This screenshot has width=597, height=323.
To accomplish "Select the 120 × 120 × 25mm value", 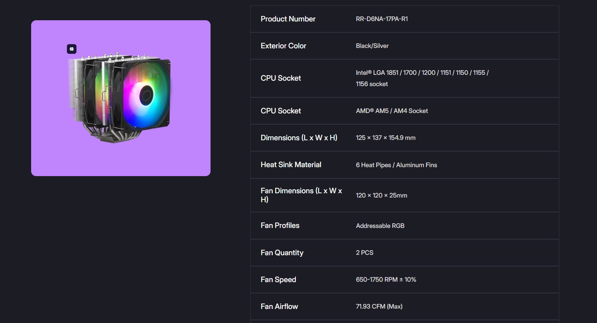I will [381, 195].
